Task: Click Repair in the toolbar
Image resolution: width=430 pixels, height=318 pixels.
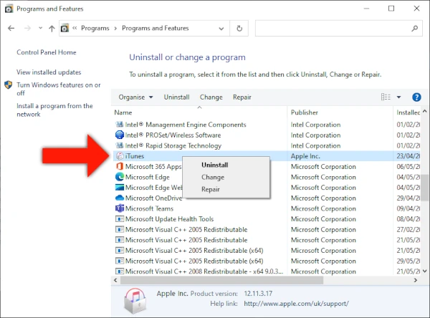Action: click(242, 97)
